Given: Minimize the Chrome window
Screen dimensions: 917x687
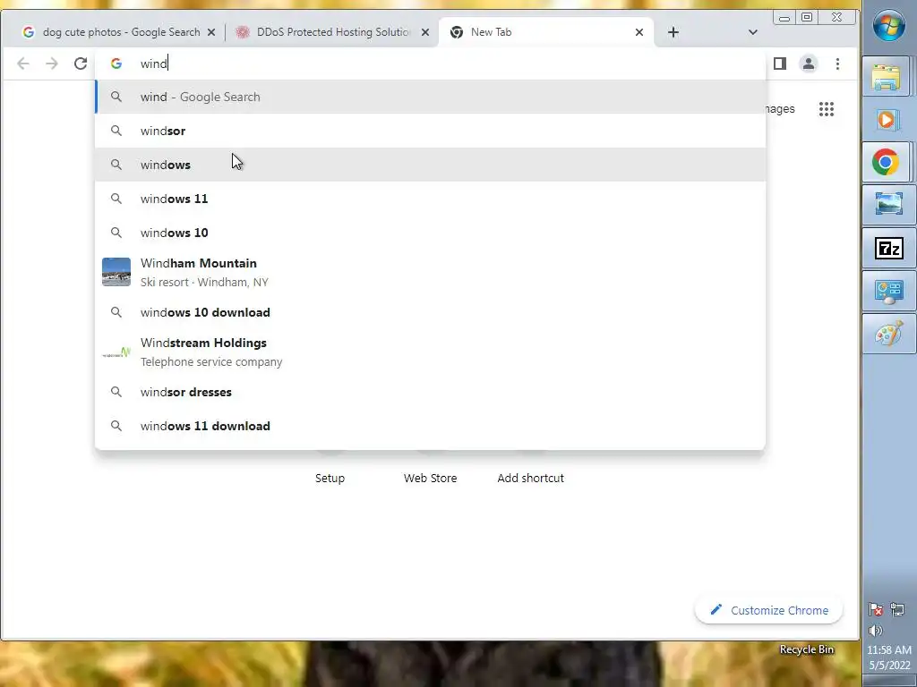Looking at the screenshot, I should pyautogui.click(x=784, y=18).
